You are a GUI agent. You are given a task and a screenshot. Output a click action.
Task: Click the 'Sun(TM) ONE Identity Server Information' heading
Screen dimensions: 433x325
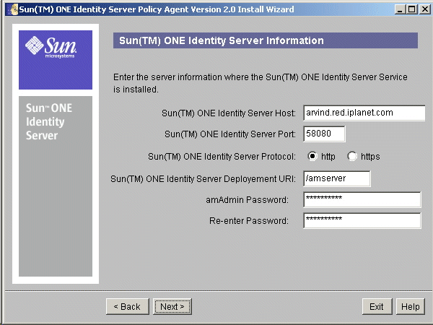click(x=222, y=40)
